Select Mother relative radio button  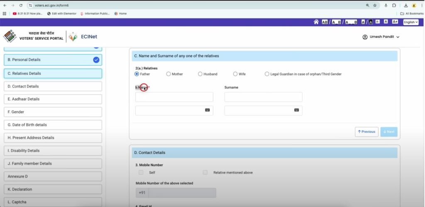169,74
